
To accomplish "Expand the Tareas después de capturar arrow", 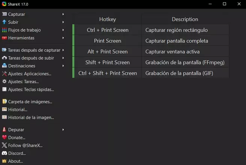I will pos(63,50).
